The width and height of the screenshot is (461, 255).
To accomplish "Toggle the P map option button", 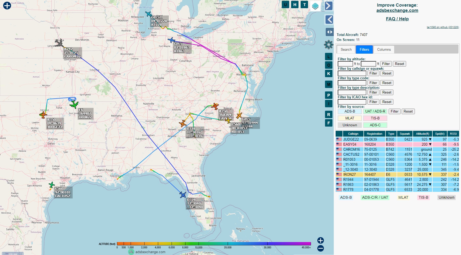I will pos(329,95).
